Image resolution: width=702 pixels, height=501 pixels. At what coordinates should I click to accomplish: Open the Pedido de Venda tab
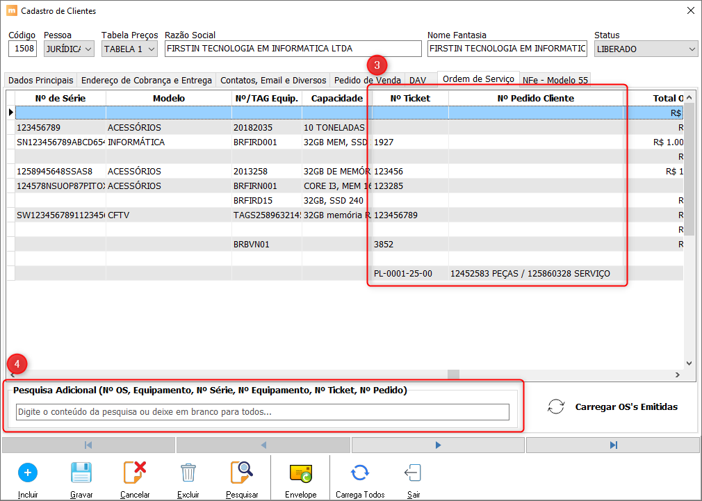coord(367,81)
